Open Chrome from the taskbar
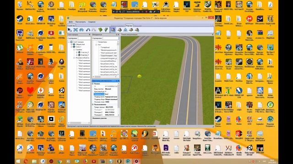Image resolution: width=293 pixels, height=164 pixels. coord(60,161)
